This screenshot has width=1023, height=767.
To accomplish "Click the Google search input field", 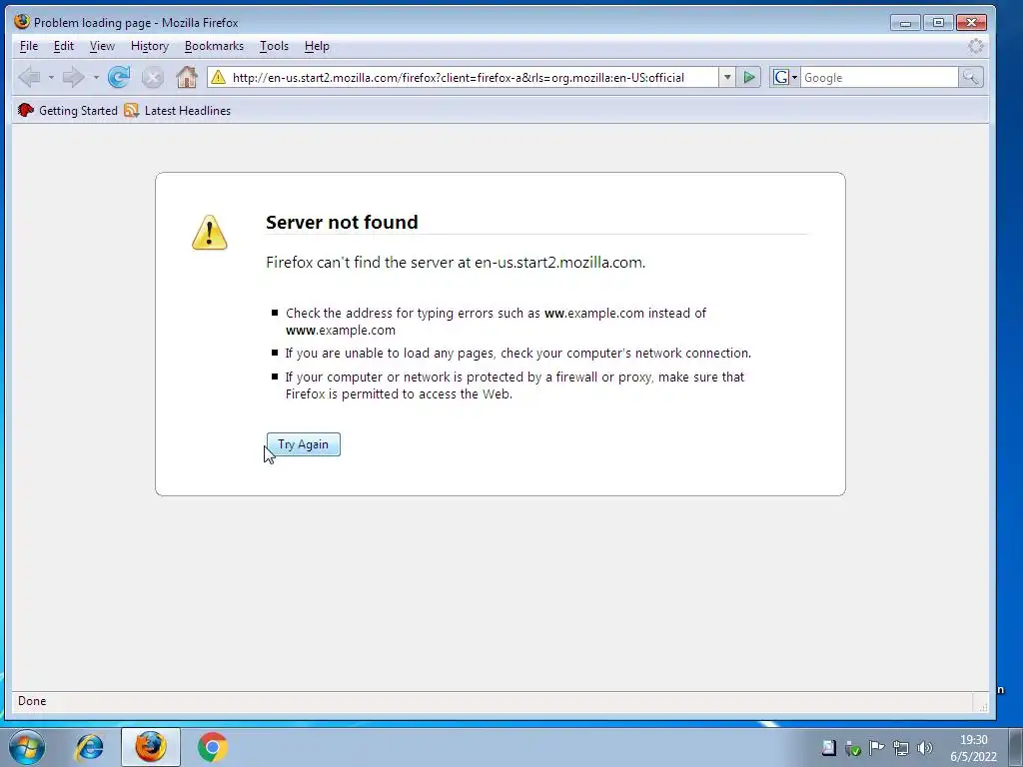I will pos(879,78).
